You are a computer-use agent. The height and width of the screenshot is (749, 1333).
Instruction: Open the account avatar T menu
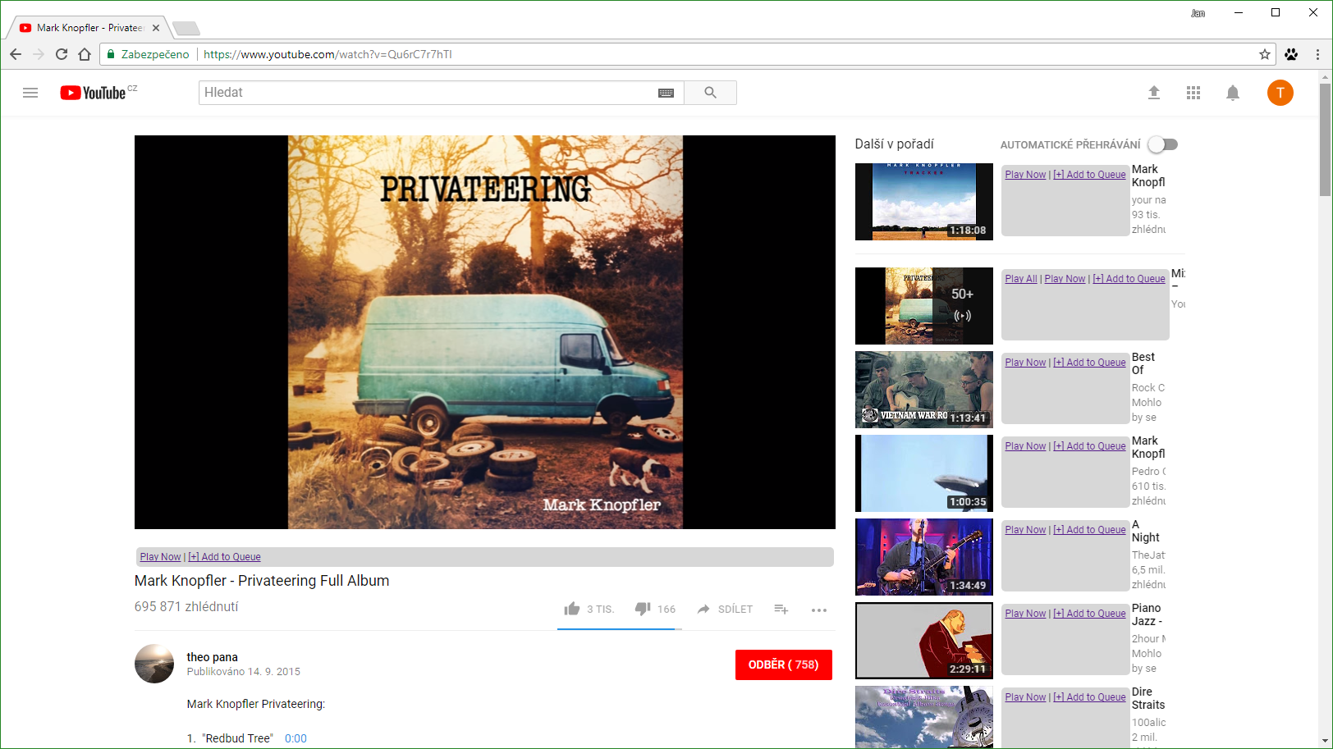pyautogui.click(x=1280, y=93)
